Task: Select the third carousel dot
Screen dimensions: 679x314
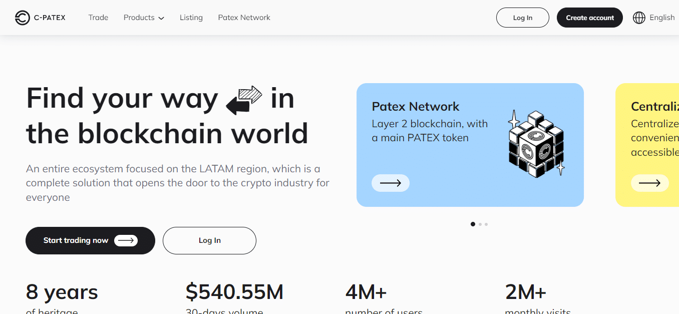Action: 486,224
